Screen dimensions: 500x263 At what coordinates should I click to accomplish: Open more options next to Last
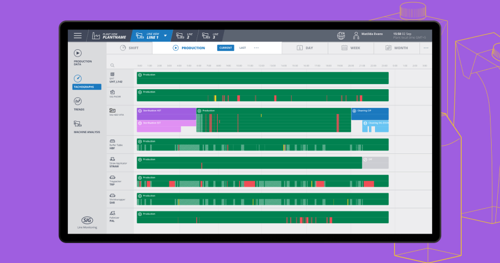(256, 48)
